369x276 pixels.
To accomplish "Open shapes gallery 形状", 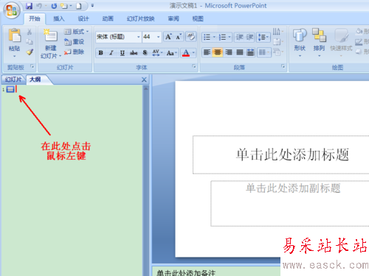I will 300,43.
